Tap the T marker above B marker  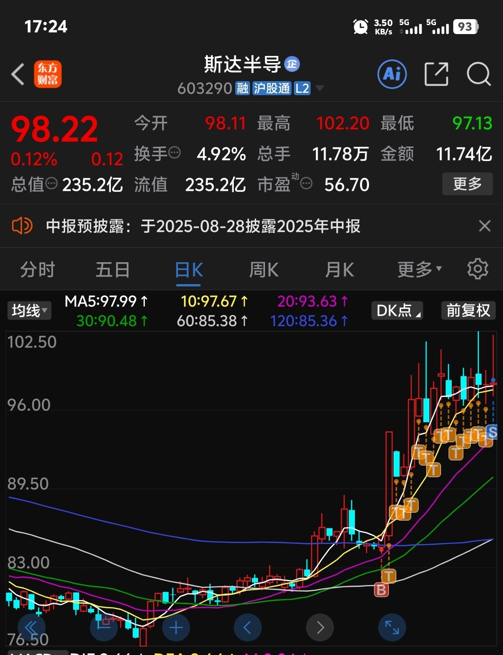[x=388, y=576]
